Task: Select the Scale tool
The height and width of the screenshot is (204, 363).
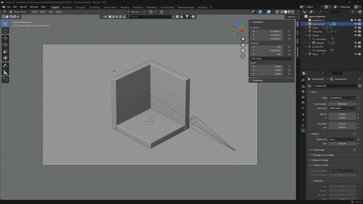Action: [5, 51]
